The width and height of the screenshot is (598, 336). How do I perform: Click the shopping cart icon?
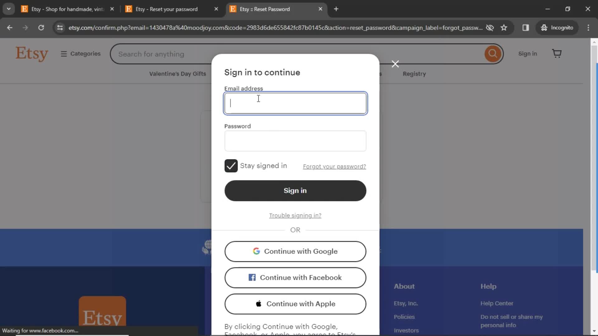point(558,53)
